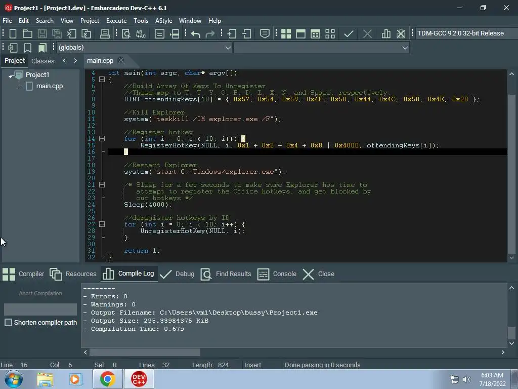The width and height of the screenshot is (518, 389).
Task: Open the (globals) scope dropdown
Action: 145,48
